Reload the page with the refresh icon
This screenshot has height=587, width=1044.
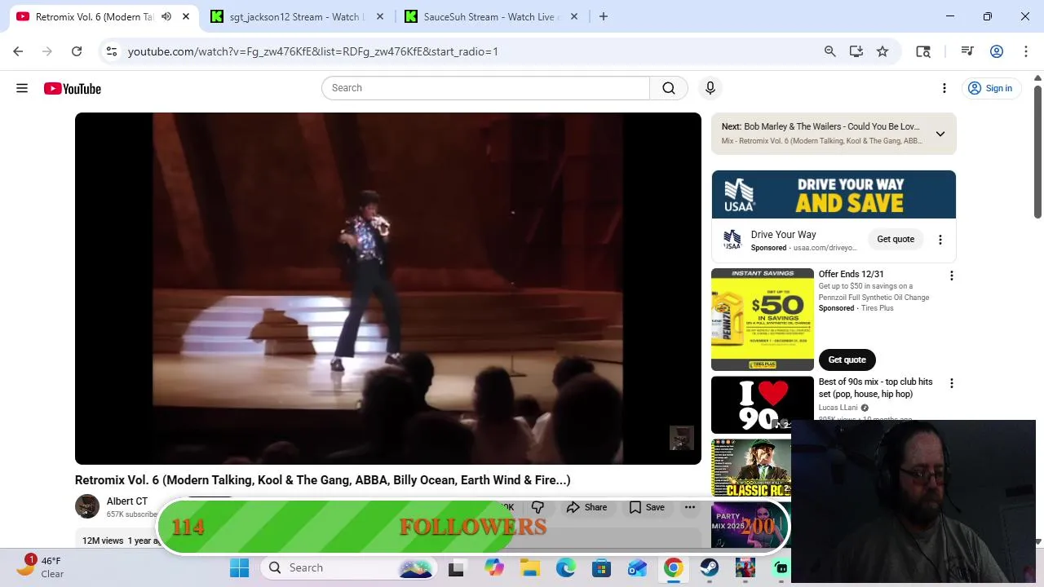click(77, 51)
